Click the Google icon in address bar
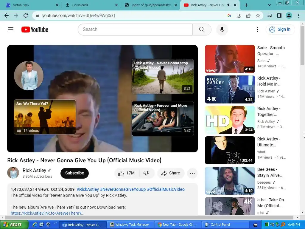 pos(229,16)
